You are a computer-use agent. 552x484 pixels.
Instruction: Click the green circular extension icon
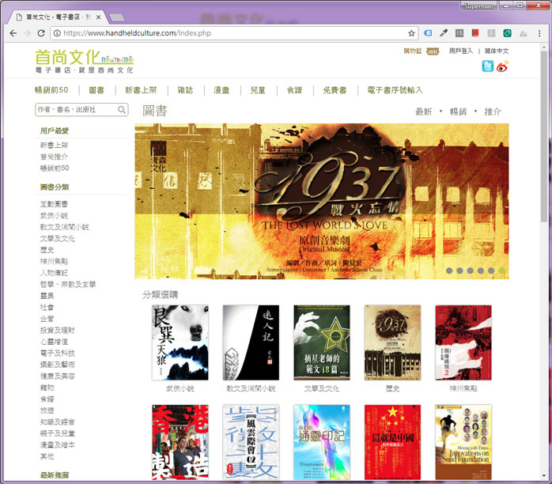pos(507,33)
